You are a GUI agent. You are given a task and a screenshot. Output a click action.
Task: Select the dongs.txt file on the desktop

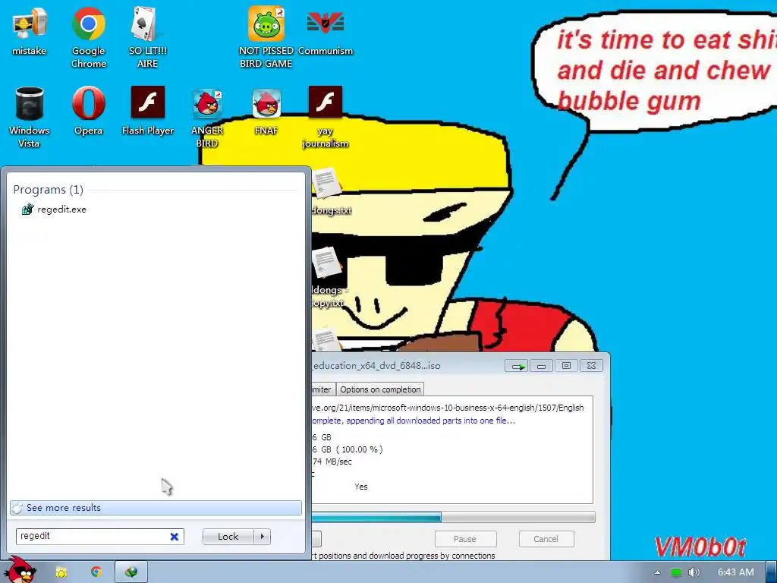coord(330,191)
